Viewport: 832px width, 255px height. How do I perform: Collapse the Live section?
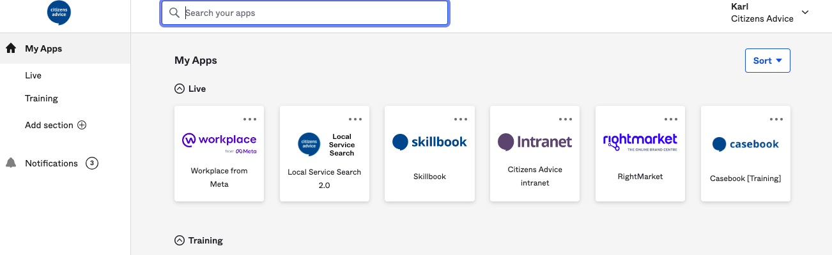pyautogui.click(x=180, y=89)
